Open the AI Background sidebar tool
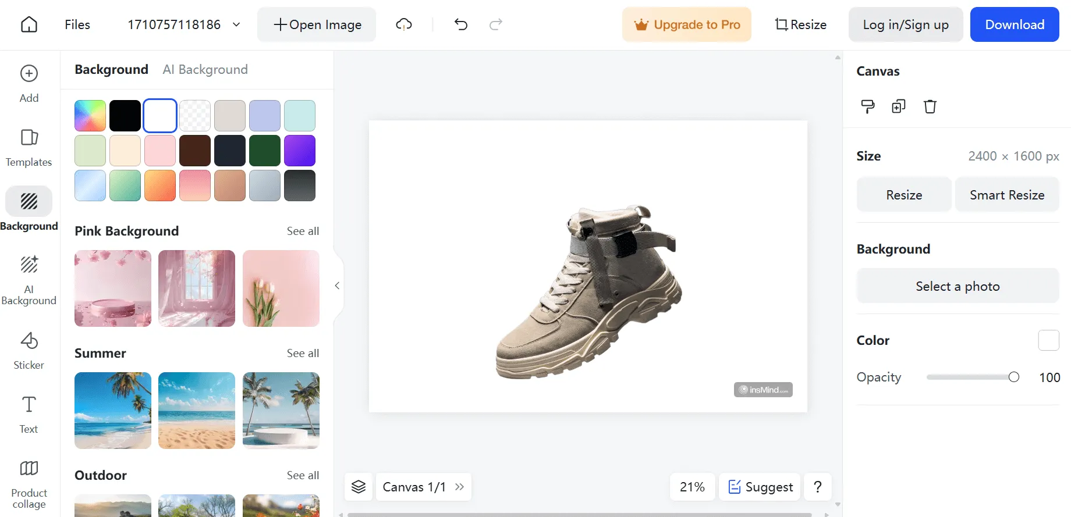Image resolution: width=1071 pixels, height=517 pixels. (x=29, y=280)
